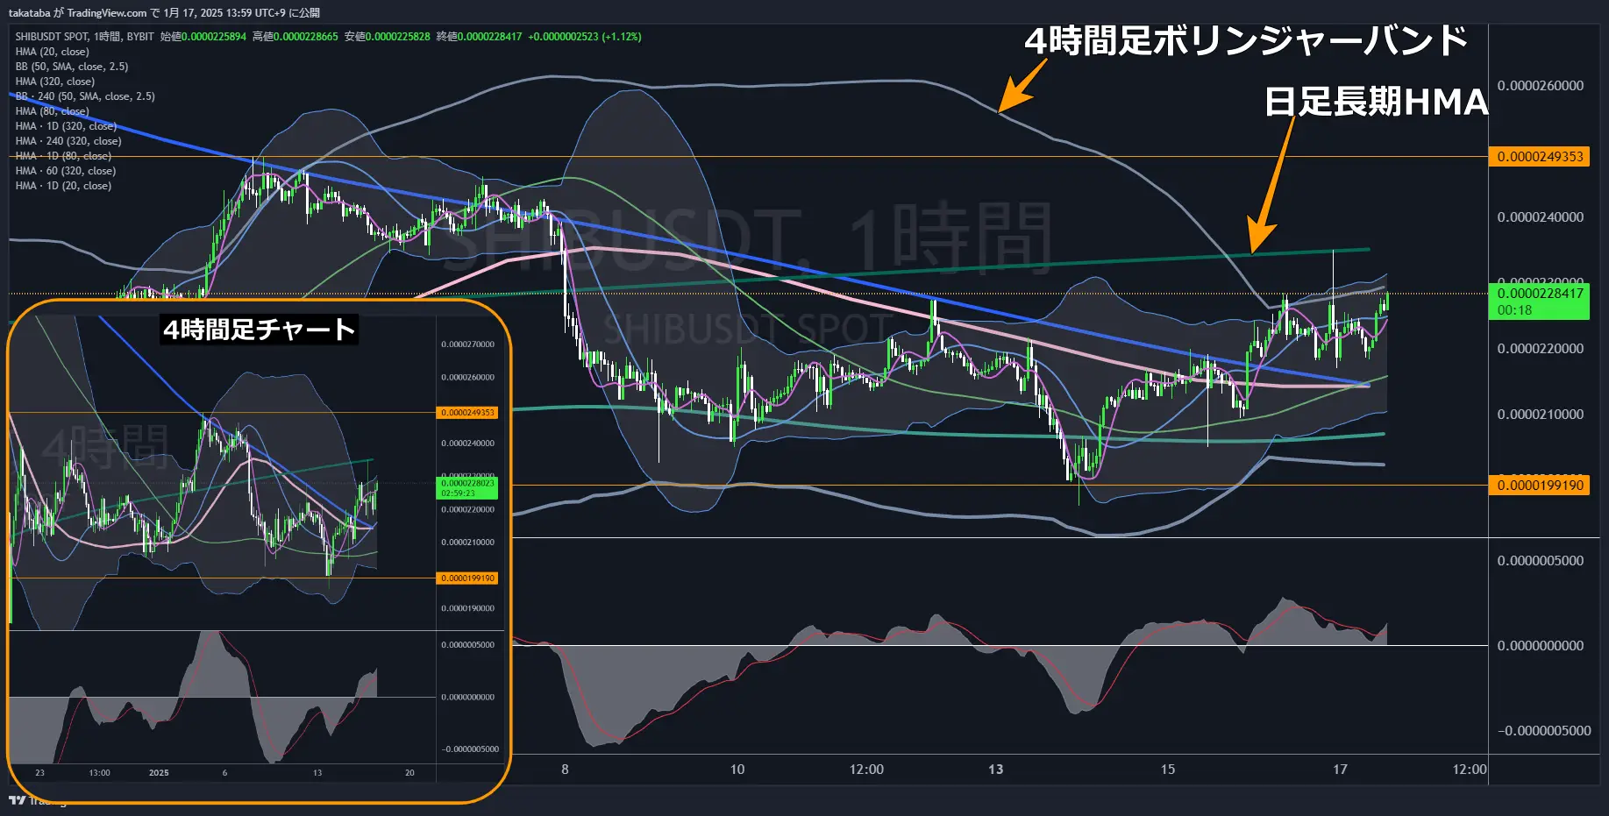The image size is (1609, 816).
Task: Select the BB (50, SMA, close, 2.5) indicator row
Action: coord(72,67)
